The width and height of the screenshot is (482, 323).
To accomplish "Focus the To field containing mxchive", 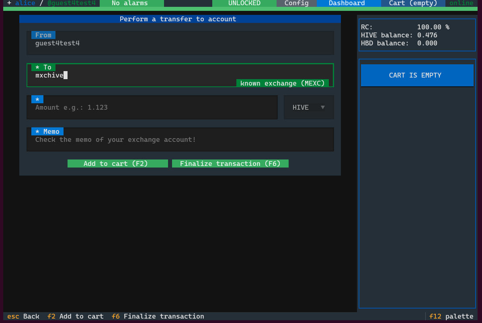I will coord(180,75).
